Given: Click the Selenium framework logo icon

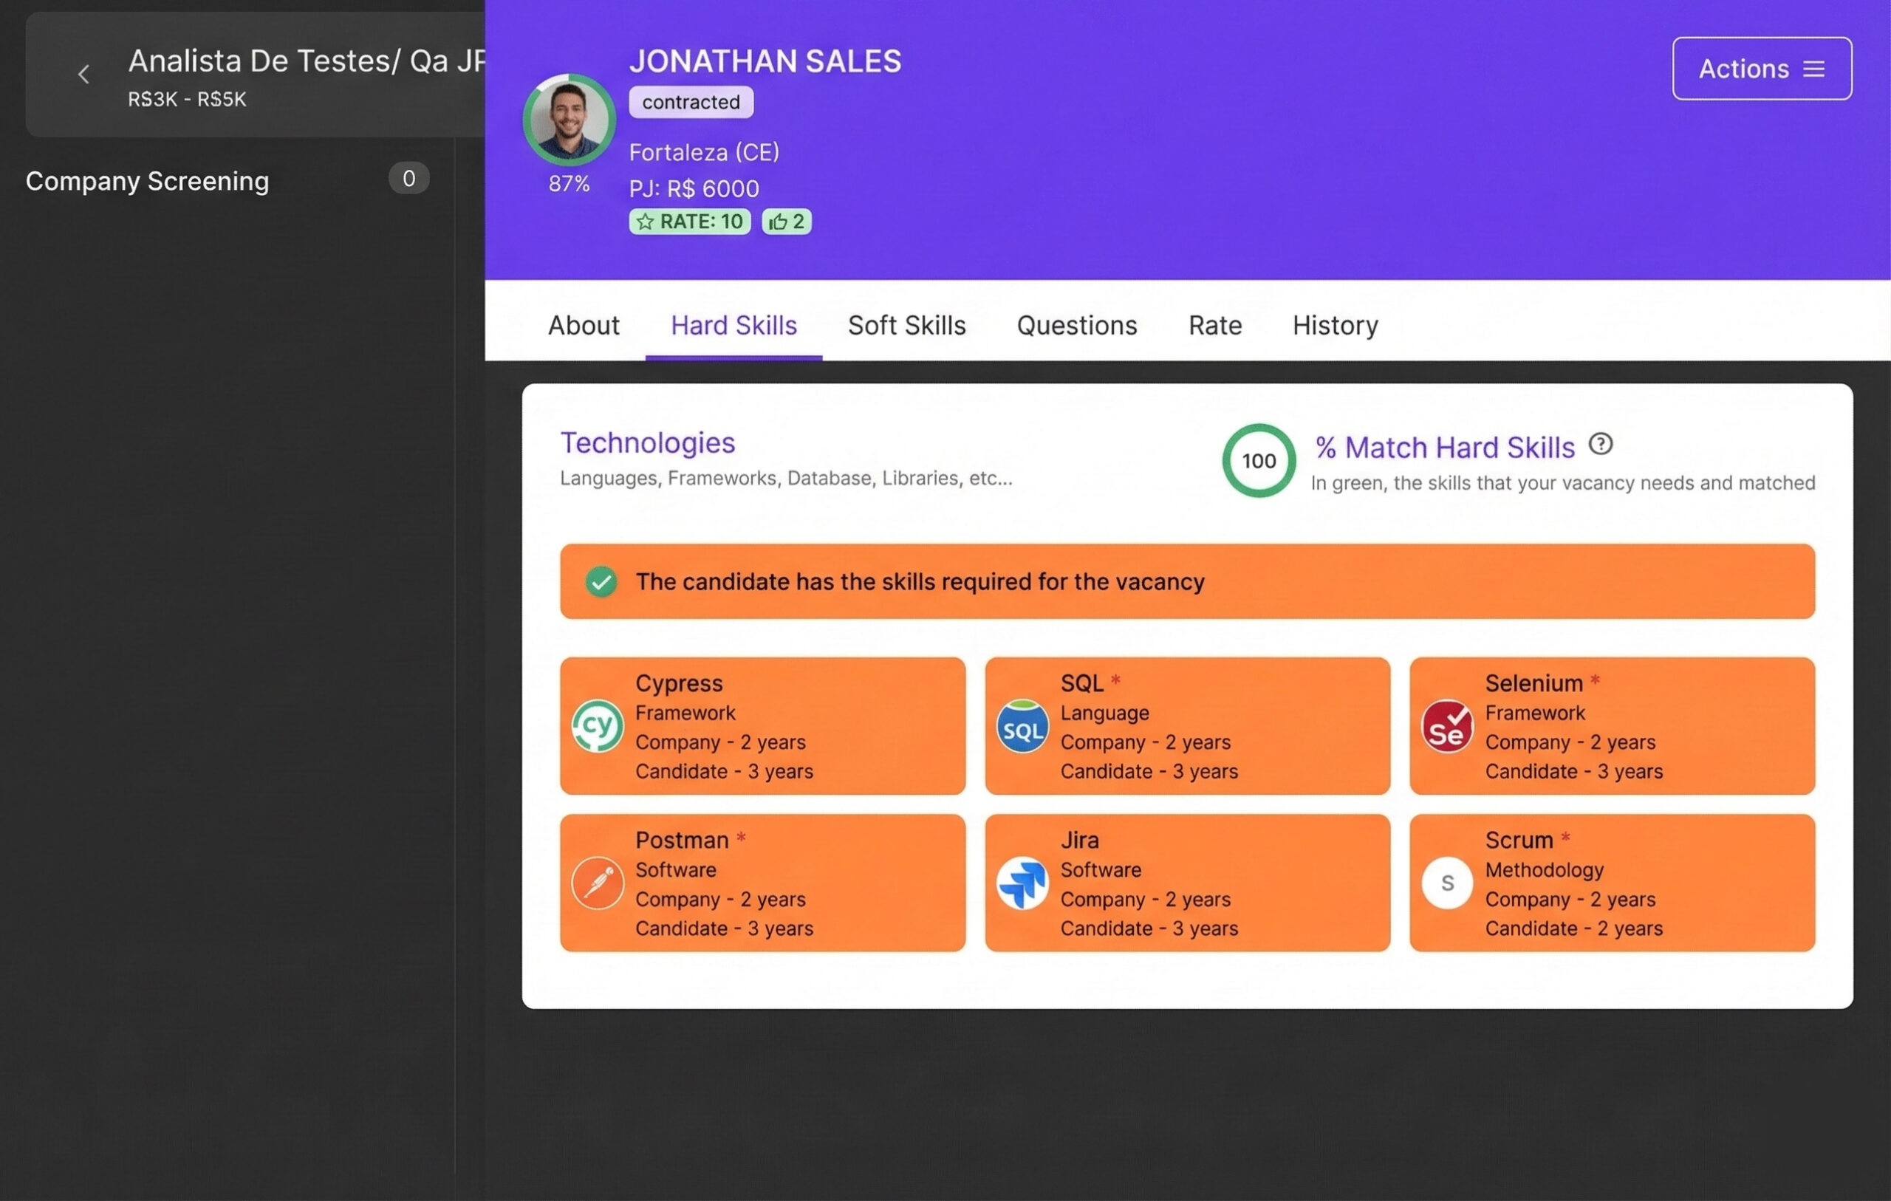Looking at the screenshot, I should pyautogui.click(x=1446, y=728).
